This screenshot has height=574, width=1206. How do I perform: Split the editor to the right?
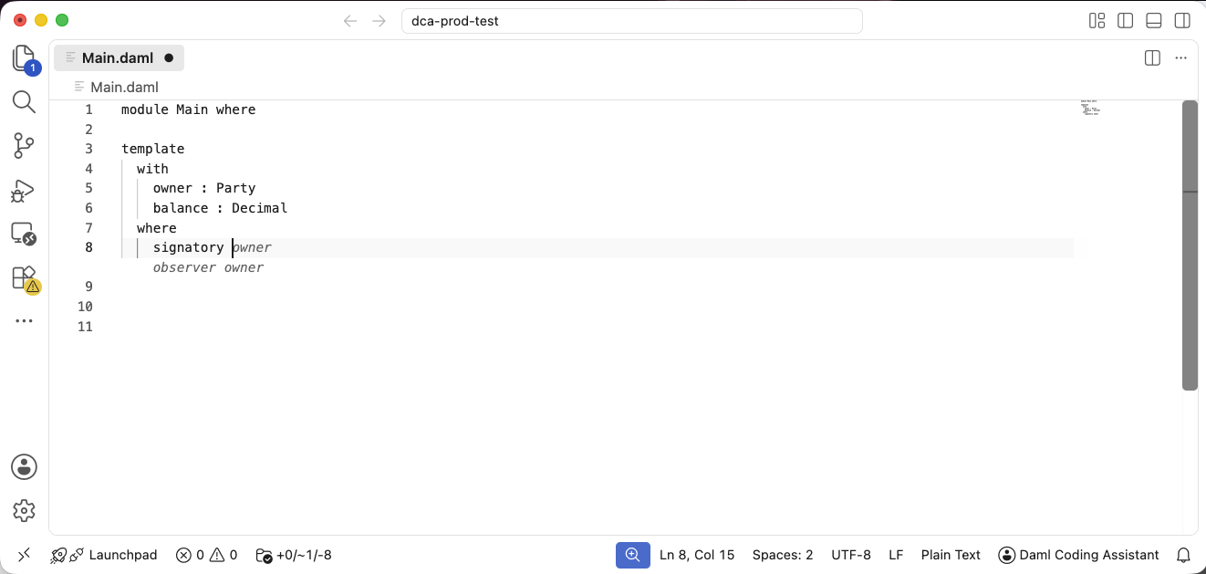(1152, 58)
